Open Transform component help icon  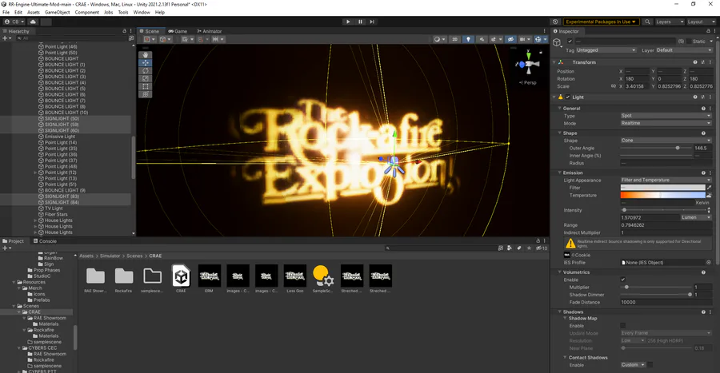click(695, 62)
